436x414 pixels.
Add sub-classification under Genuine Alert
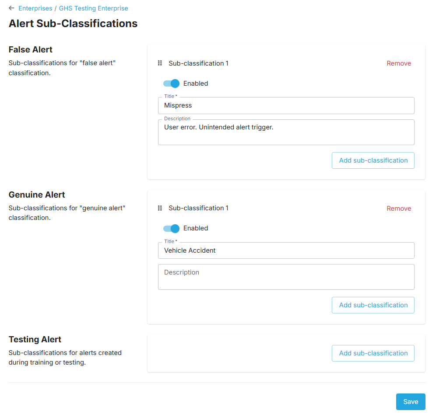click(373, 305)
